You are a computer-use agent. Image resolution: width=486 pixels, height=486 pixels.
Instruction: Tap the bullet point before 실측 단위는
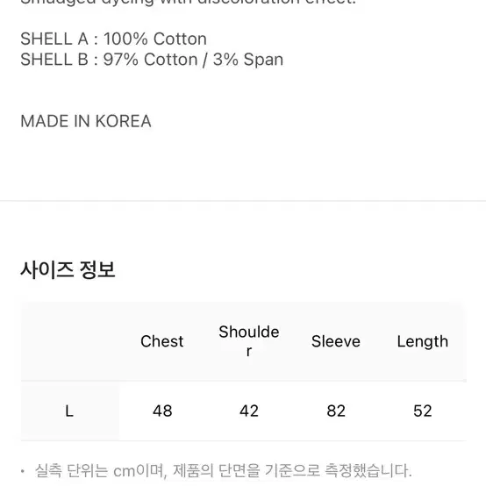(23, 471)
